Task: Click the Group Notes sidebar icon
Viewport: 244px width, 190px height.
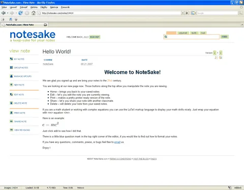Action: click(x=11, y=67)
